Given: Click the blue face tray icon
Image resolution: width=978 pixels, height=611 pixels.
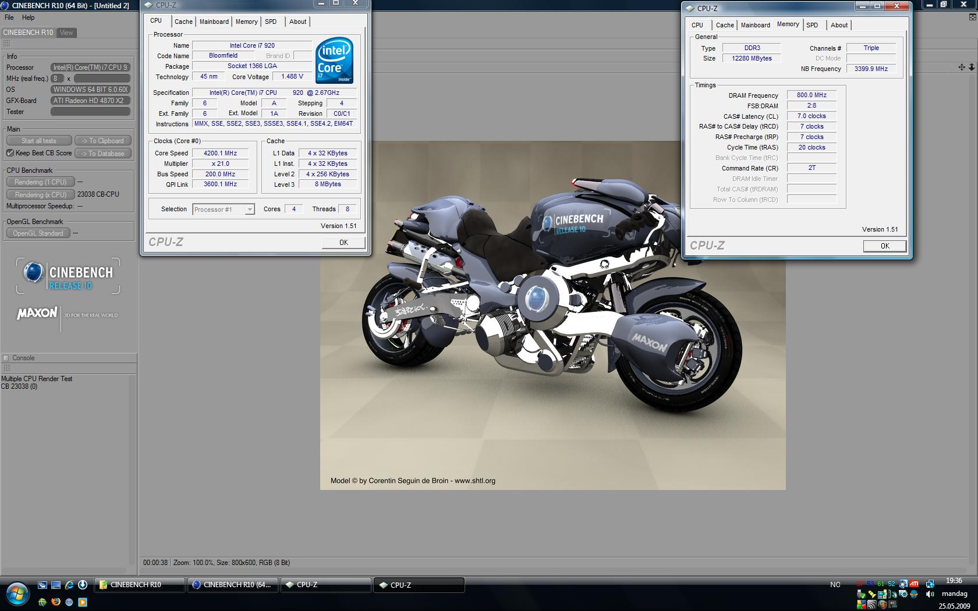Looking at the screenshot, I should (x=914, y=594).
